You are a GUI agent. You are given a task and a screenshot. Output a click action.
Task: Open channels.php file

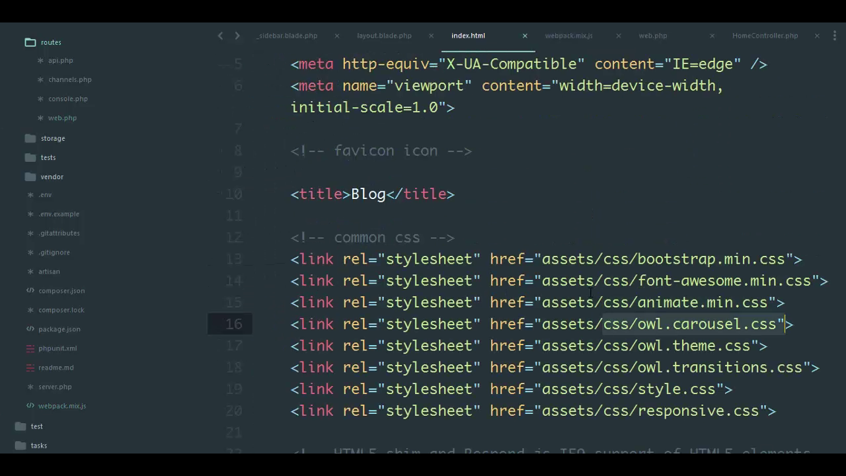pyautogui.click(x=69, y=79)
